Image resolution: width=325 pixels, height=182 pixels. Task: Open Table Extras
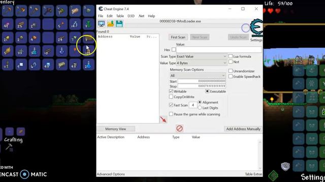coord(253,174)
